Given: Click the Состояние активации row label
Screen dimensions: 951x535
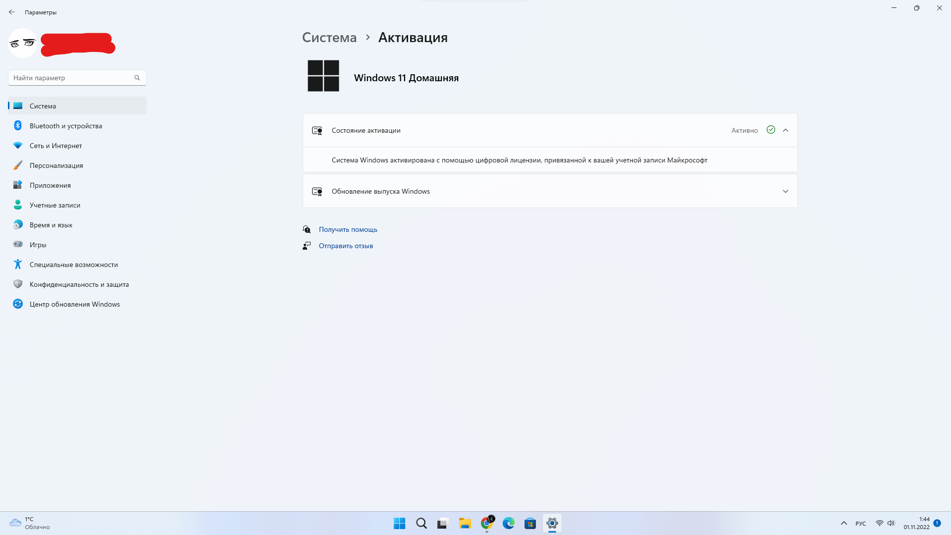Looking at the screenshot, I should tap(366, 130).
